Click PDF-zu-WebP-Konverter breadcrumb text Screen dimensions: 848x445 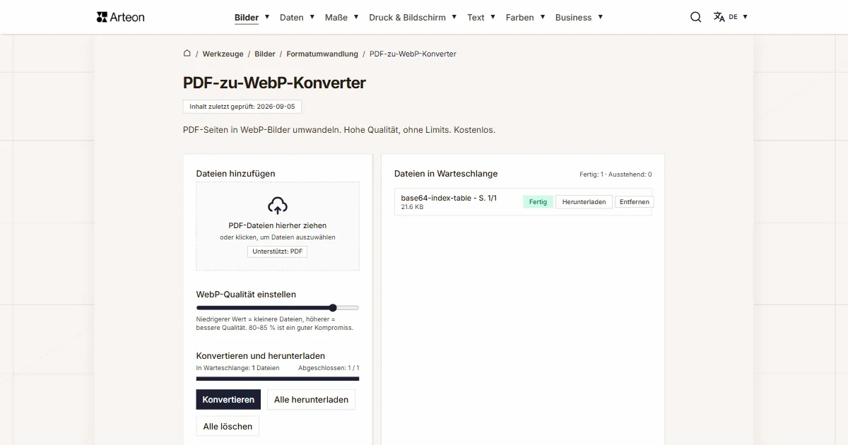point(413,54)
